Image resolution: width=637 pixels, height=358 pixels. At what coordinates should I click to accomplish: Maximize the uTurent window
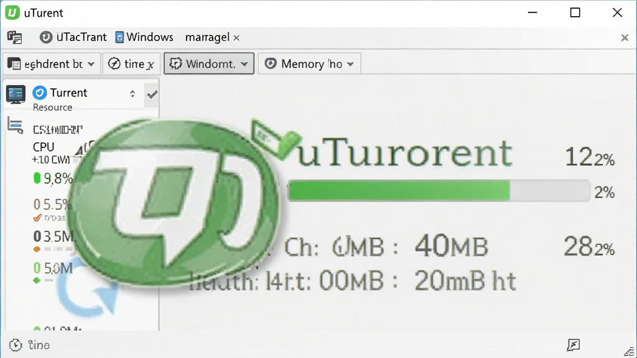(x=575, y=12)
